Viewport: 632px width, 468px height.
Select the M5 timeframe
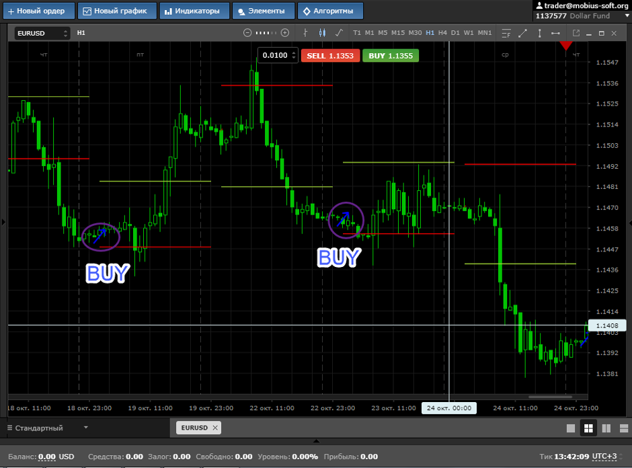383,33
